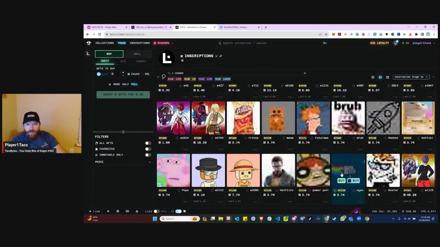Toggle the blue switch next to the crown icon
Screen dimensions: 440x247
[x=178, y=211]
